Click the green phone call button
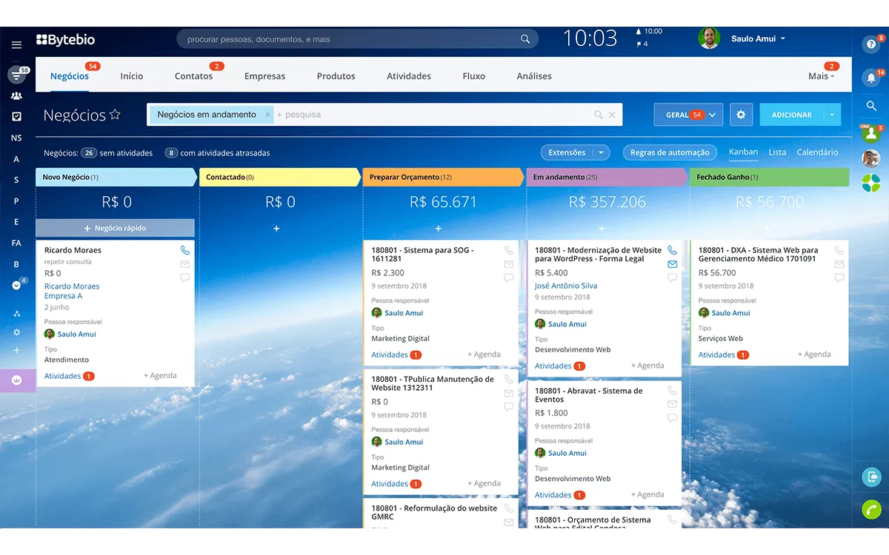889x555 pixels. 871,509
